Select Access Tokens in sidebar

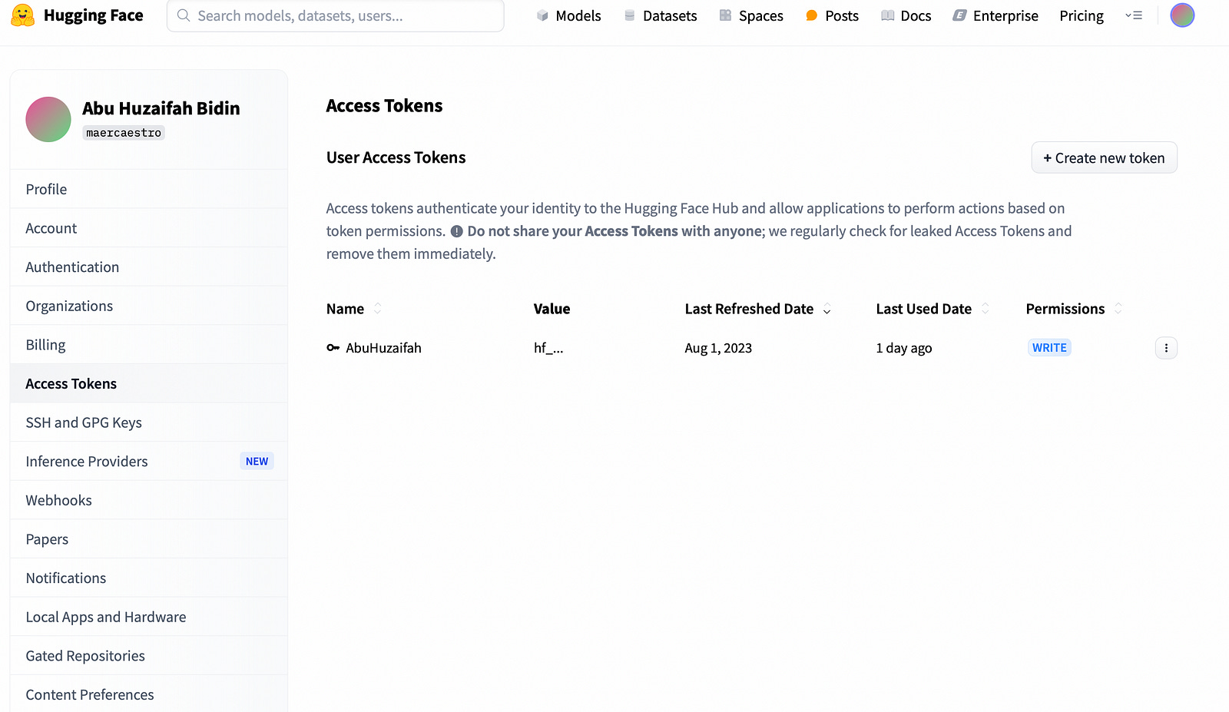click(x=149, y=383)
